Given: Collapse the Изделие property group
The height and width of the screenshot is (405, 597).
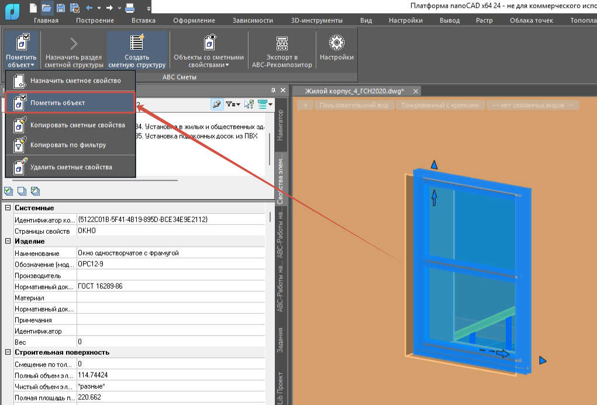Looking at the screenshot, I should (x=8, y=241).
